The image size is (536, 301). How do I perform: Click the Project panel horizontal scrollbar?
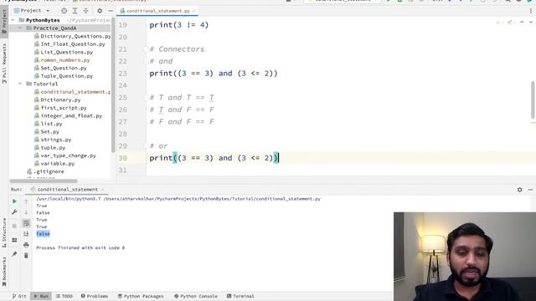tap(44, 181)
